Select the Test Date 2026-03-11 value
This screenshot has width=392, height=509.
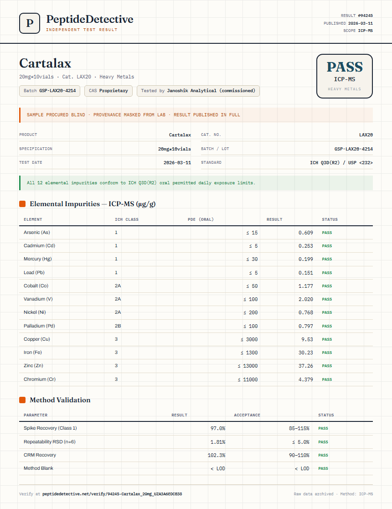[x=177, y=163]
